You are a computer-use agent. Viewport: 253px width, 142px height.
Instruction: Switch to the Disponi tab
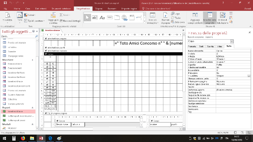pyautogui.click(x=99, y=9)
